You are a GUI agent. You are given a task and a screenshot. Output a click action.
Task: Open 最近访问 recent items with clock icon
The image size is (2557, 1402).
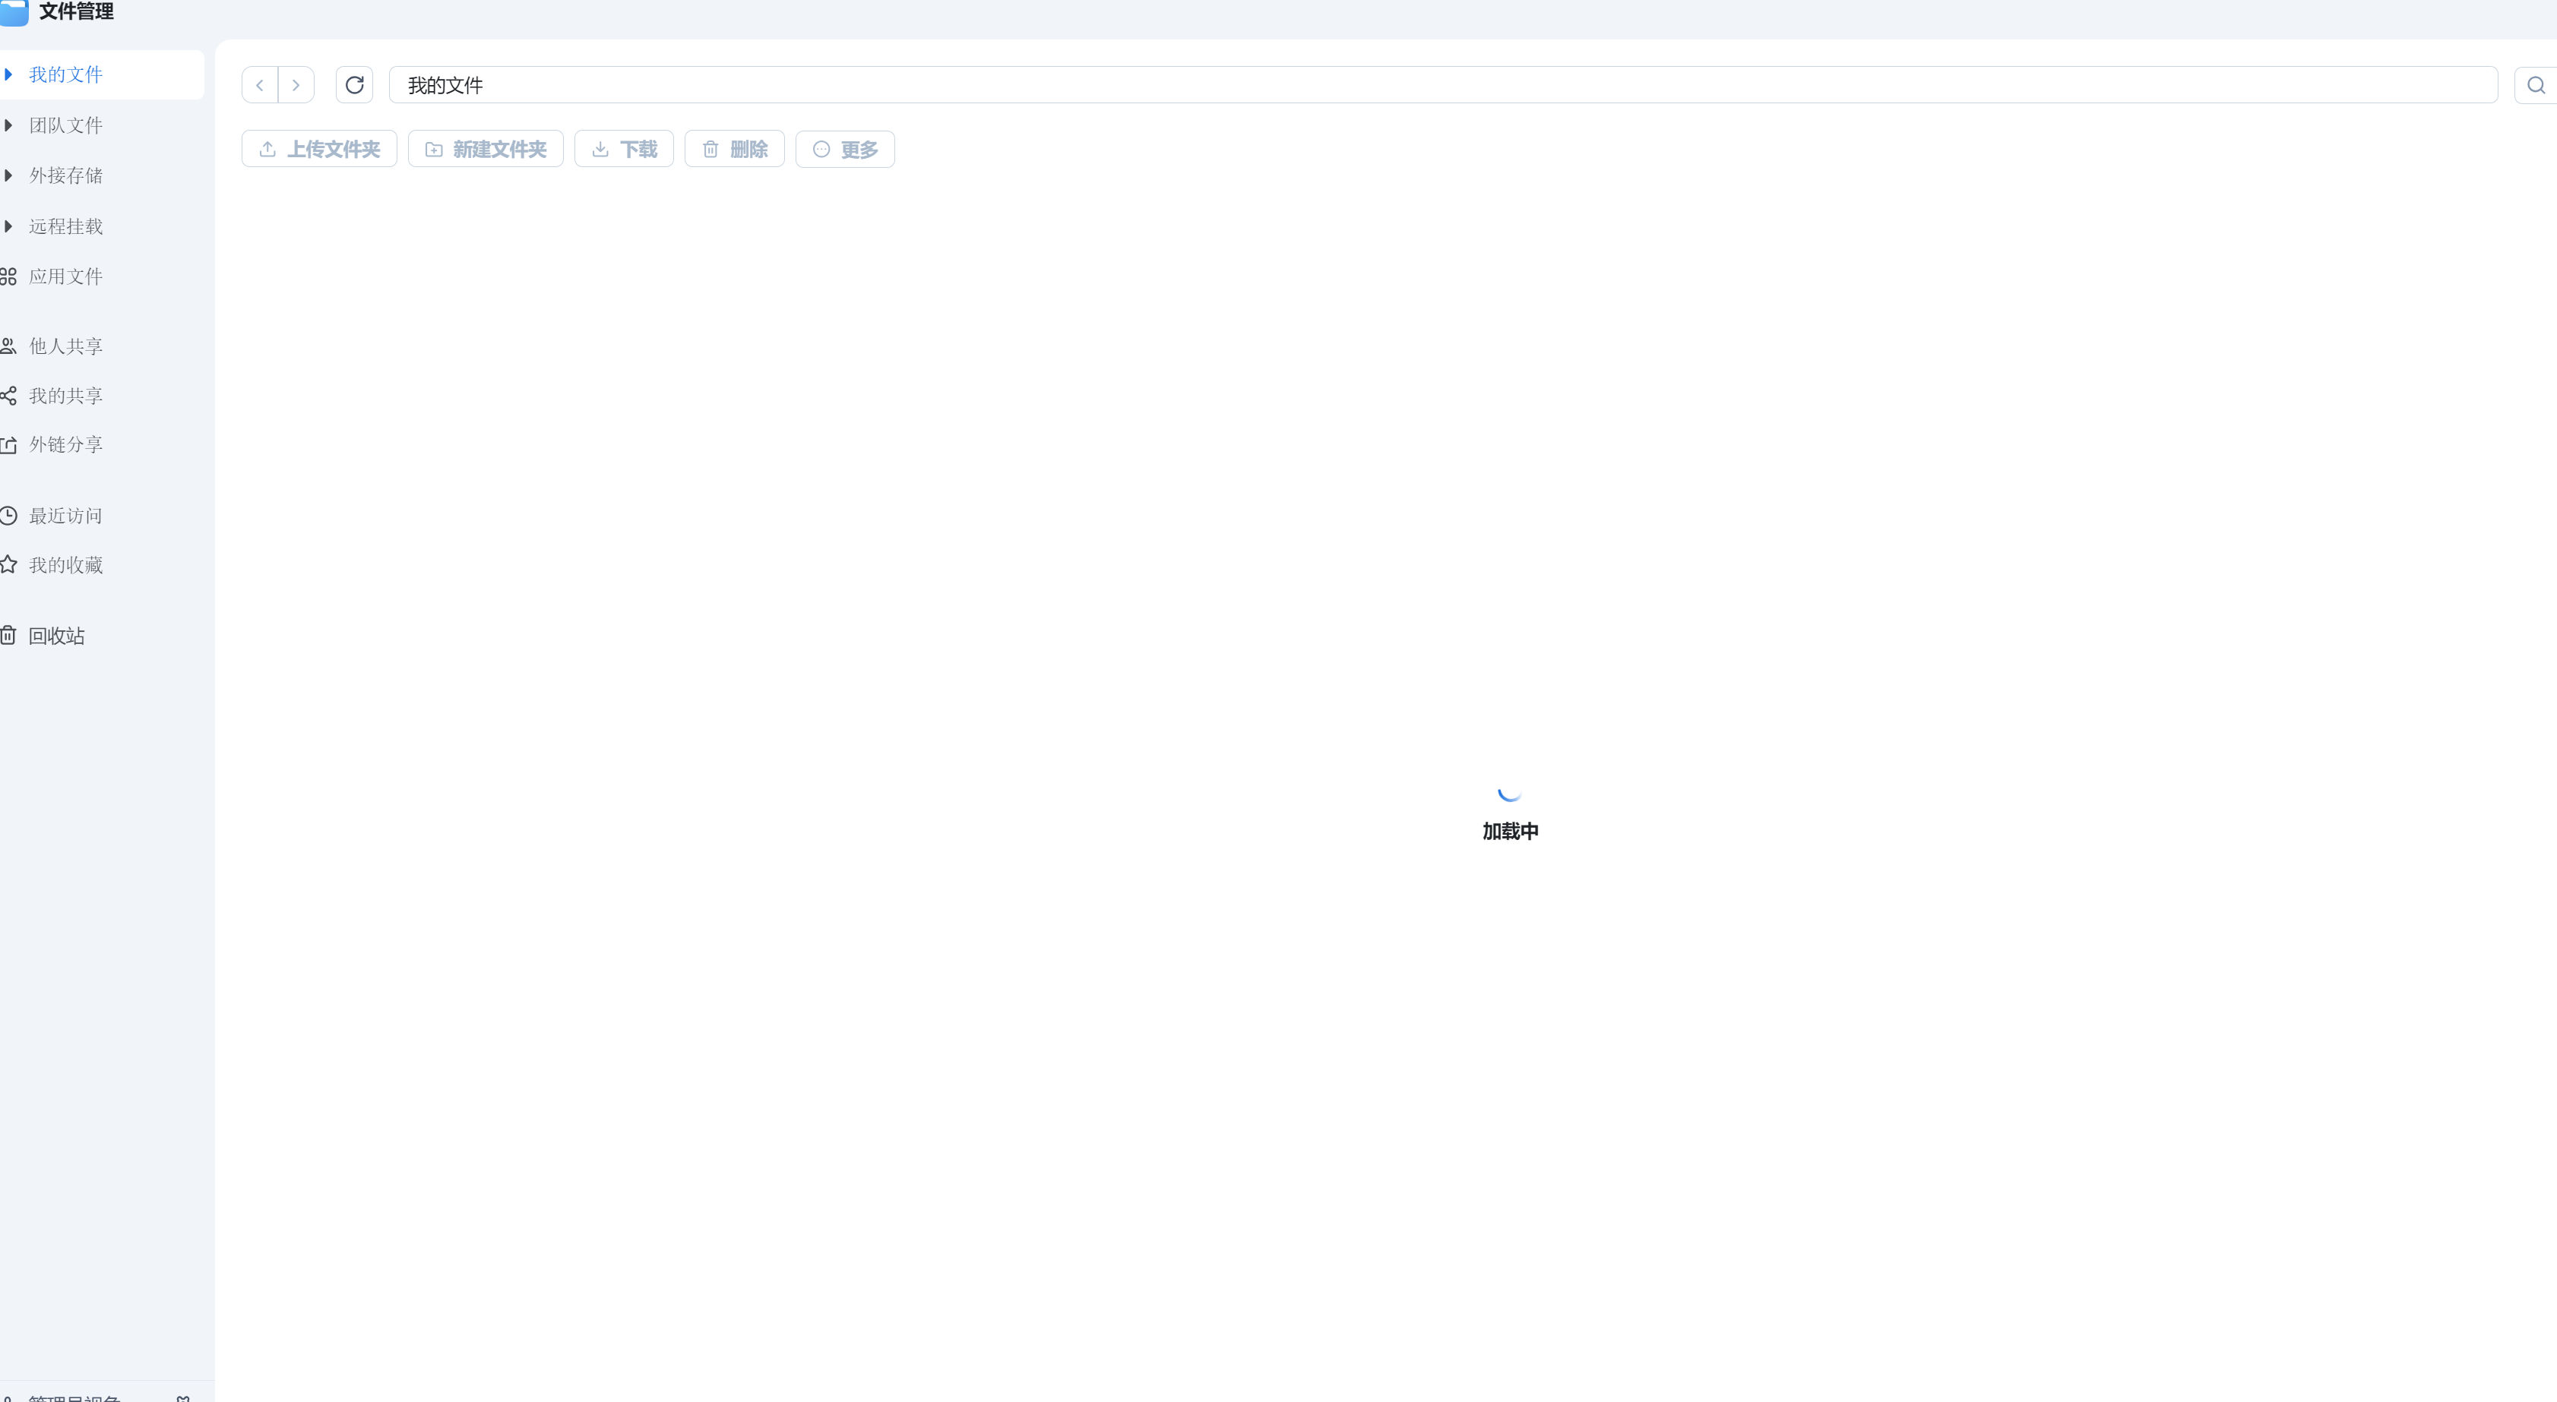[65, 516]
